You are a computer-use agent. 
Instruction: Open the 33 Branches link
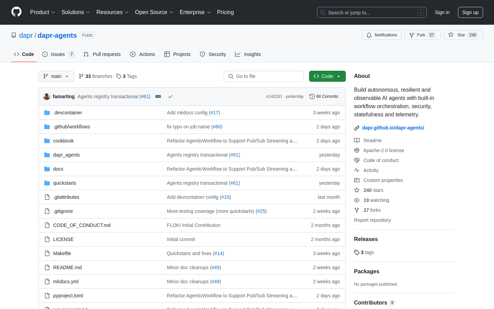pos(95,76)
